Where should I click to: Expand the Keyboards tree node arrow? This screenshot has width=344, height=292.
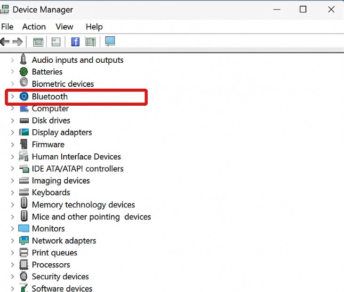click(13, 192)
